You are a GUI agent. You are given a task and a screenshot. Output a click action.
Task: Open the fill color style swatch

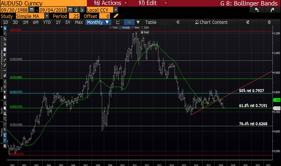(x=5, y=108)
